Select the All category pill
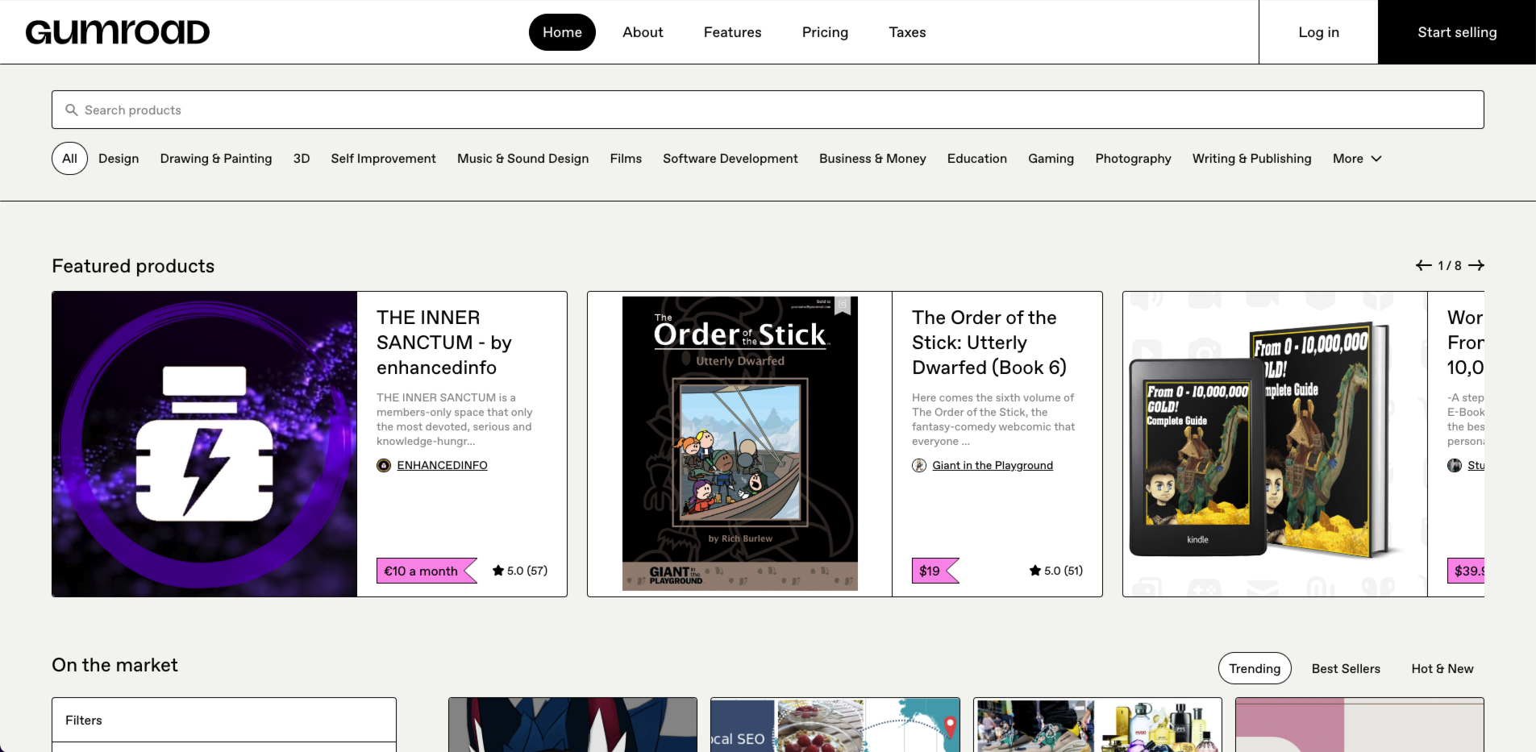 pyautogui.click(x=70, y=159)
